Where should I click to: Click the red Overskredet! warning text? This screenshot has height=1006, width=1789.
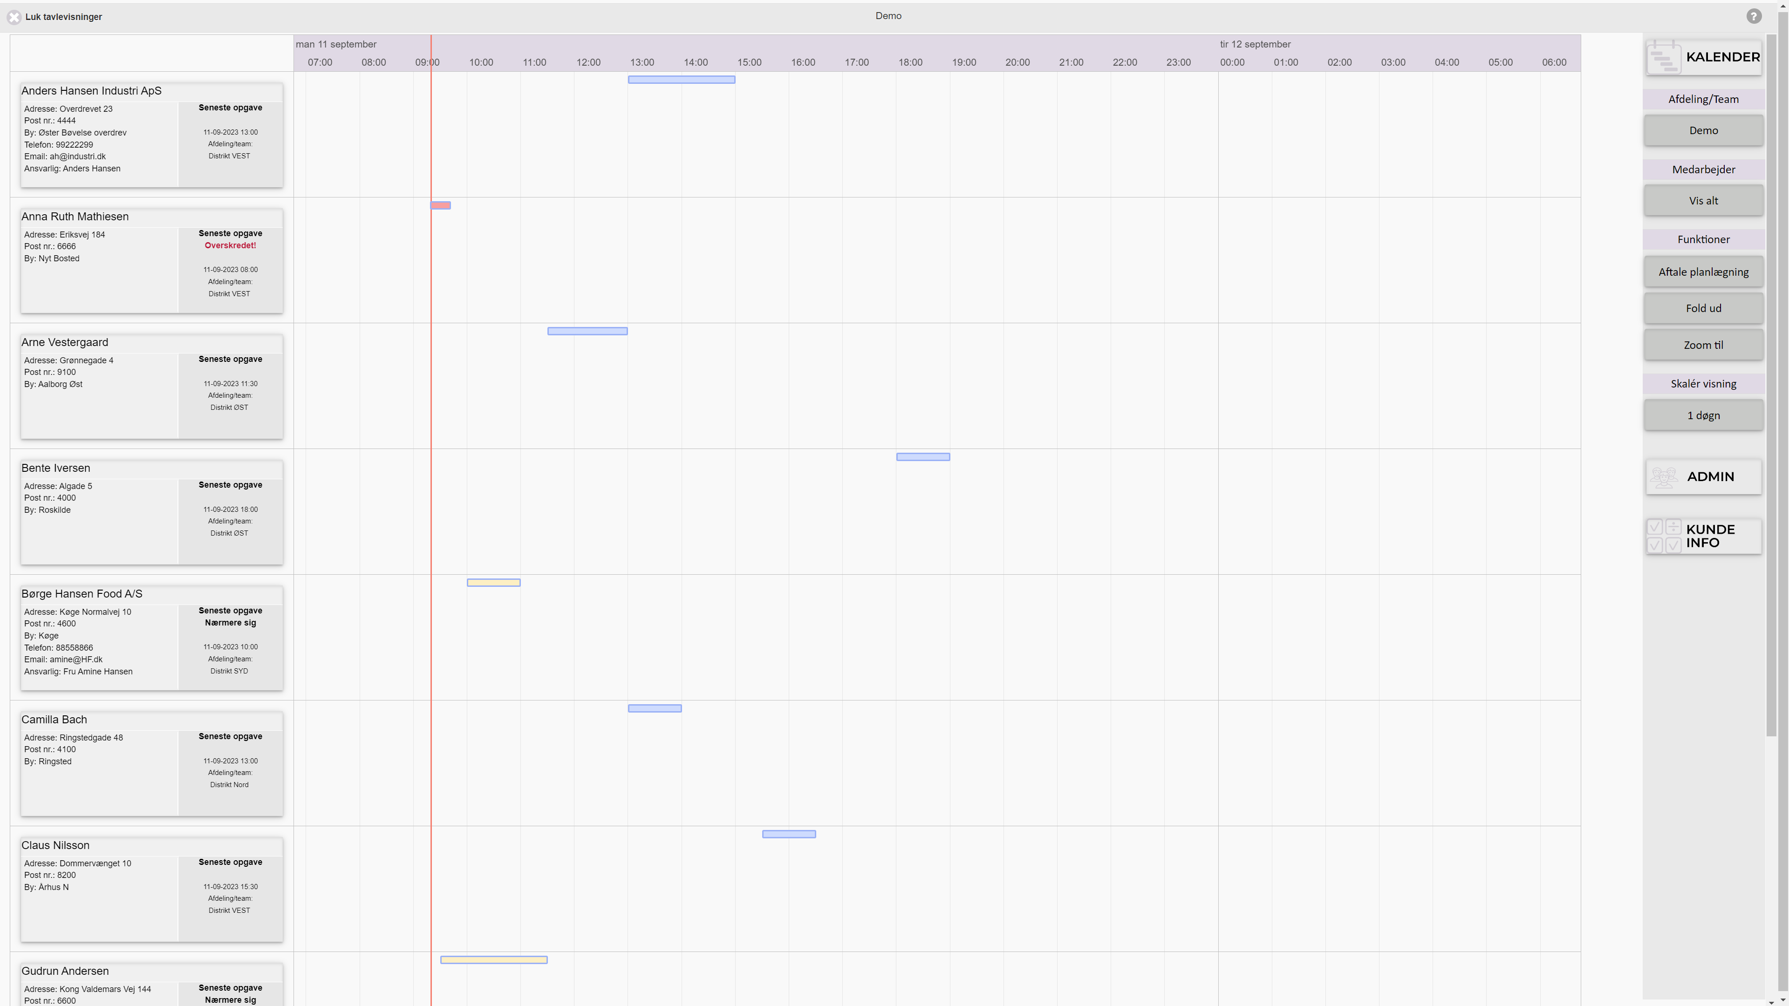(x=230, y=246)
